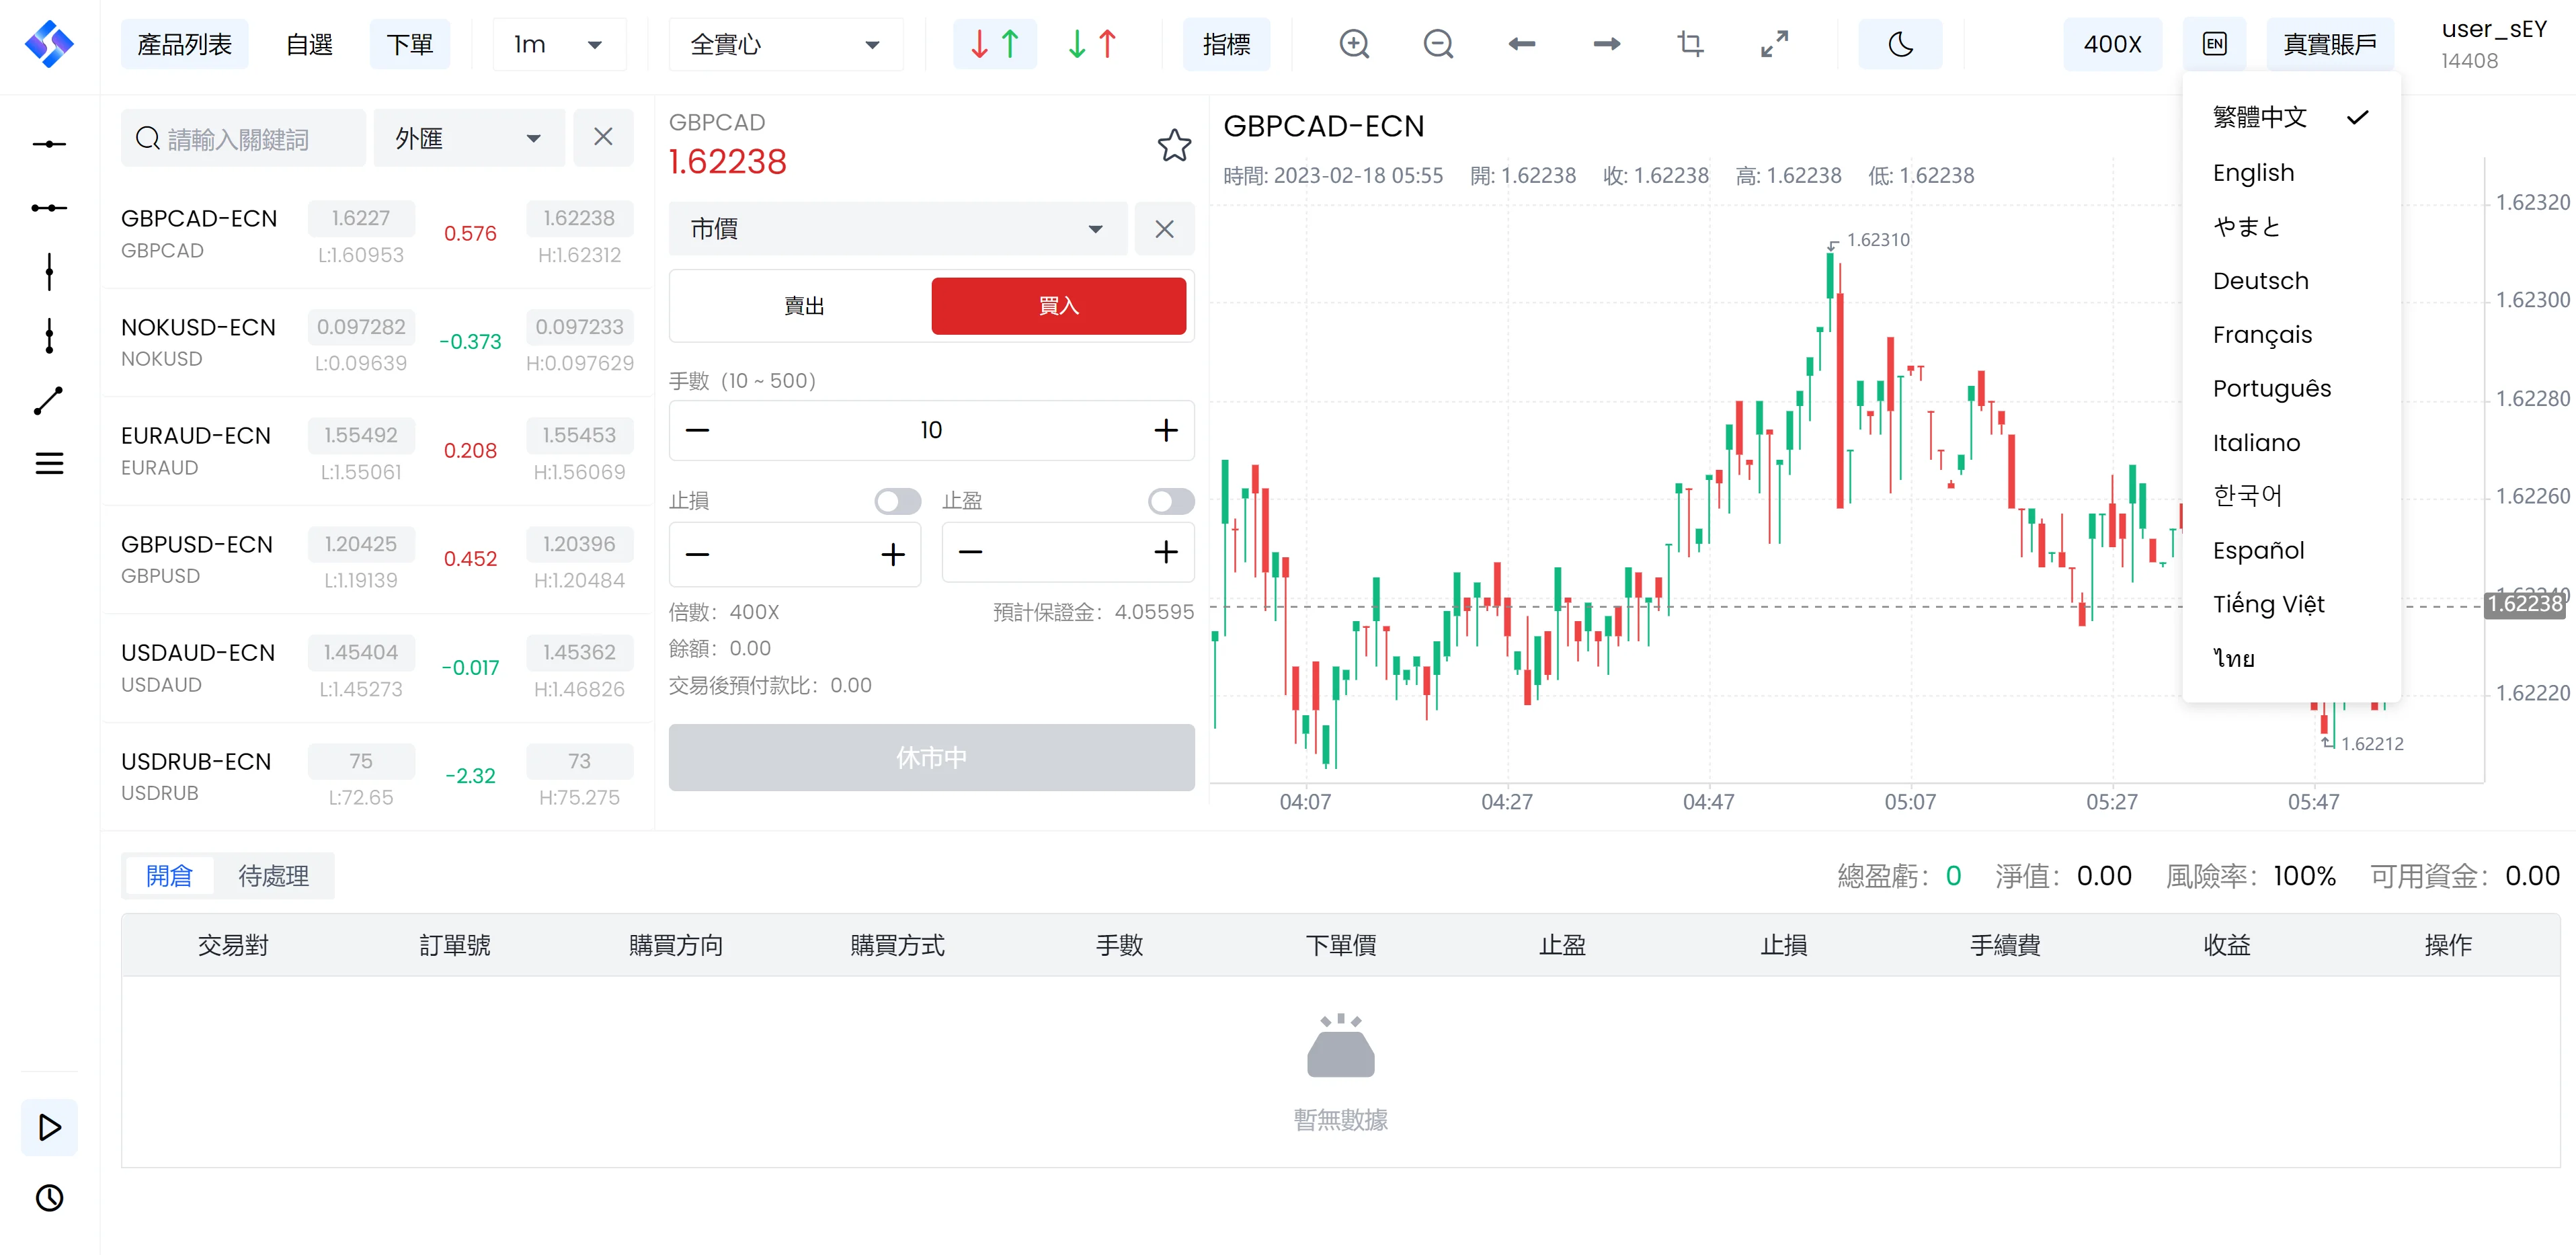
Task: Click the play icon in left sidebar
Action: 49,1127
